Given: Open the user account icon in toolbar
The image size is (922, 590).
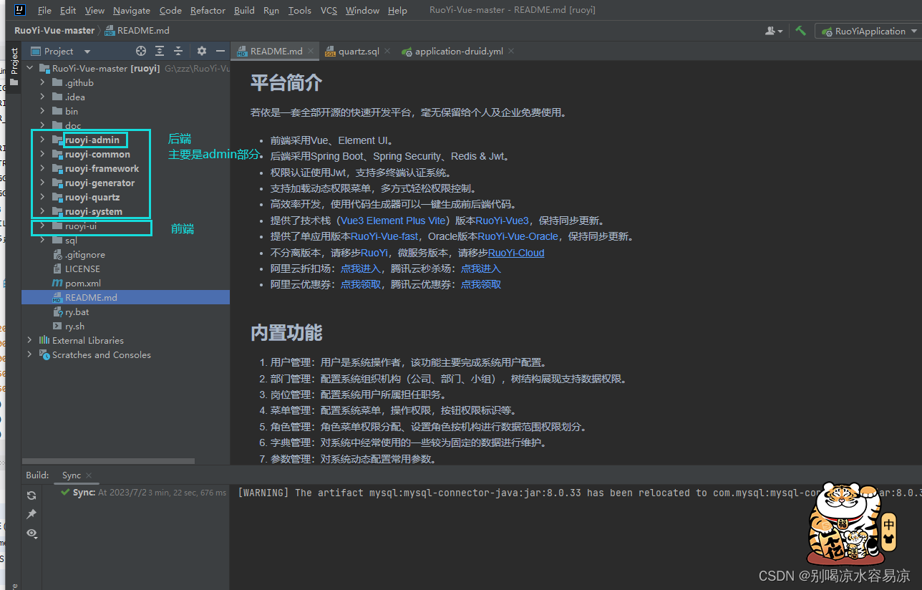Looking at the screenshot, I should pos(772,31).
